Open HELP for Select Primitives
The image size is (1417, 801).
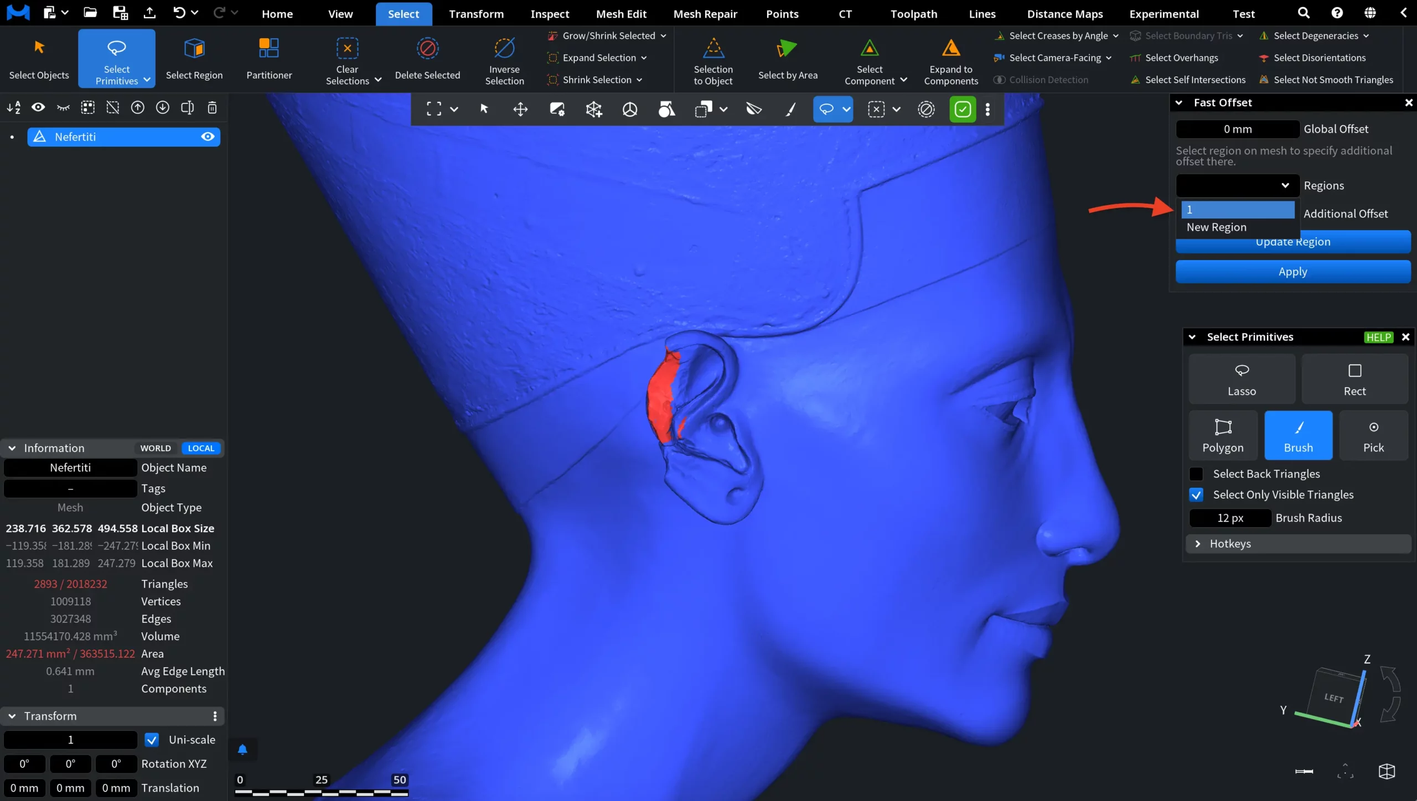1378,337
